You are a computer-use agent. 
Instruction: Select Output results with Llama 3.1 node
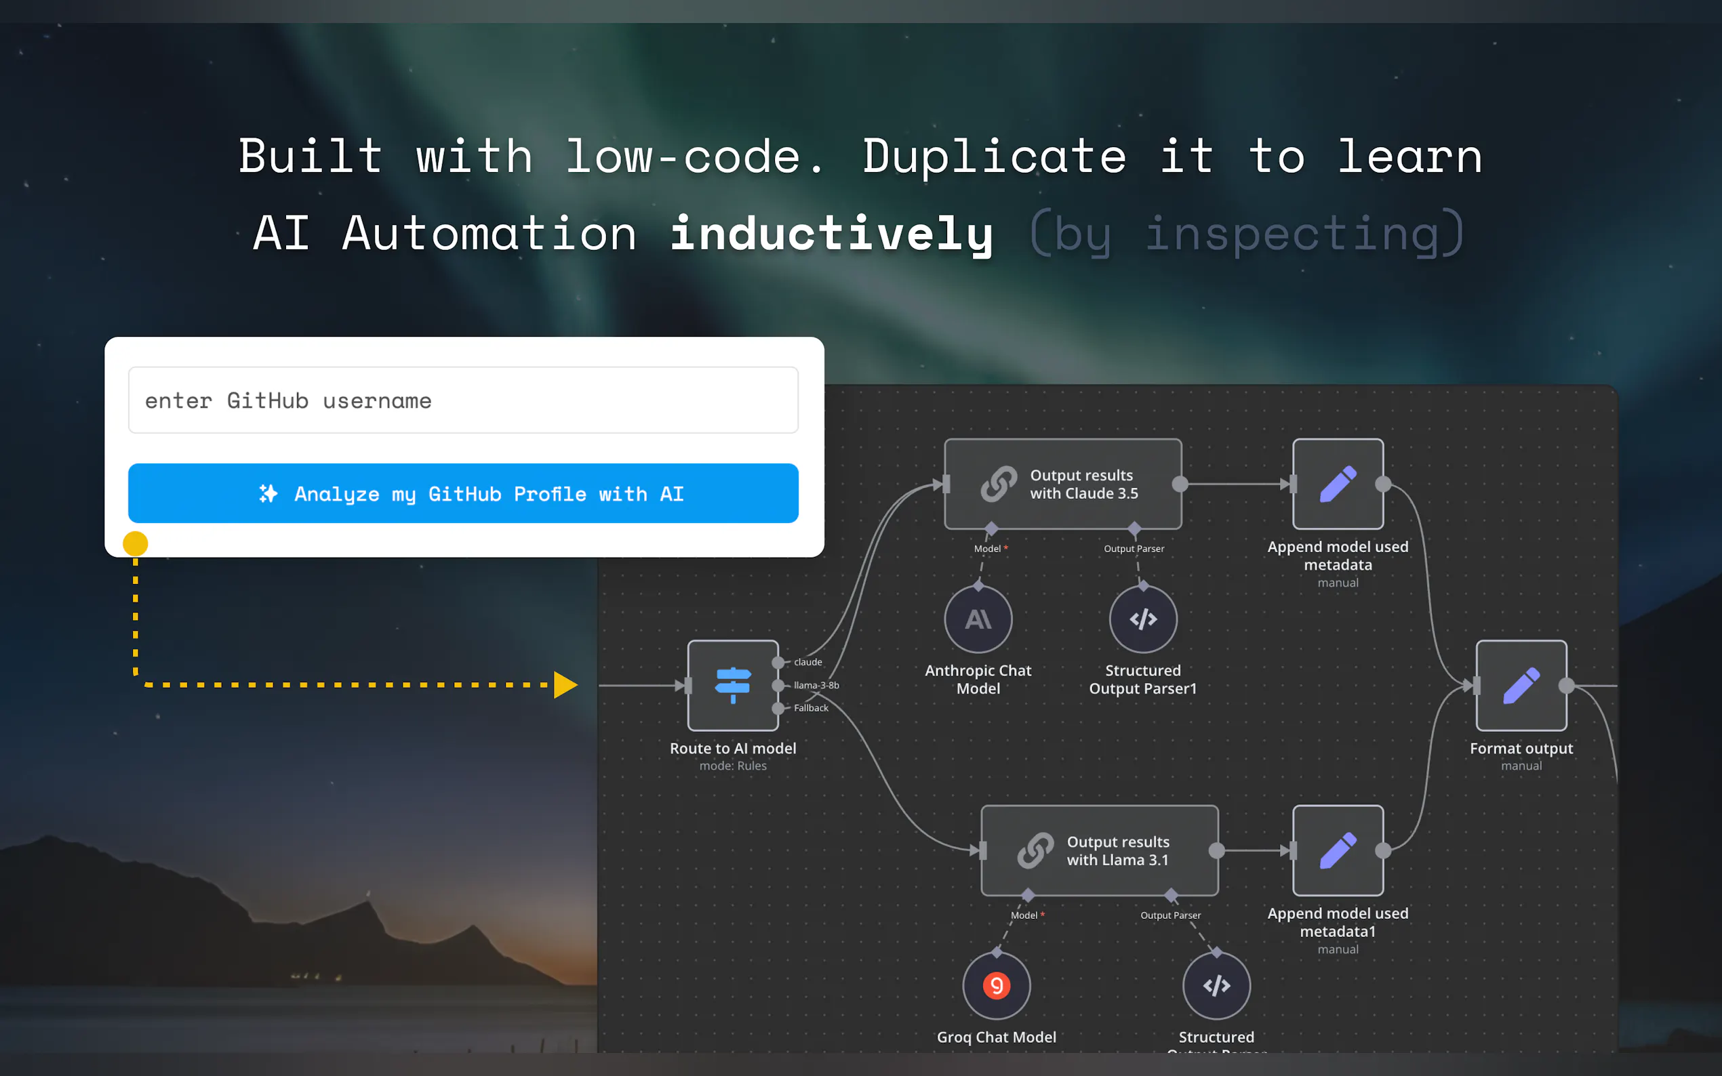pyautogui.click(x=1099, y=850)
